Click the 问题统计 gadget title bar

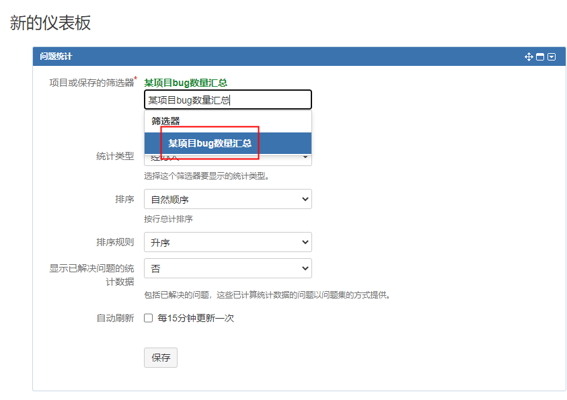[57, 56]
